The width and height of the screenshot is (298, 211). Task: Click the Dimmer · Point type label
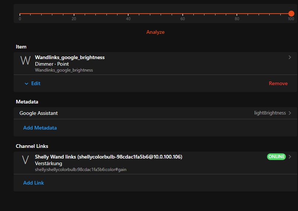52,64
